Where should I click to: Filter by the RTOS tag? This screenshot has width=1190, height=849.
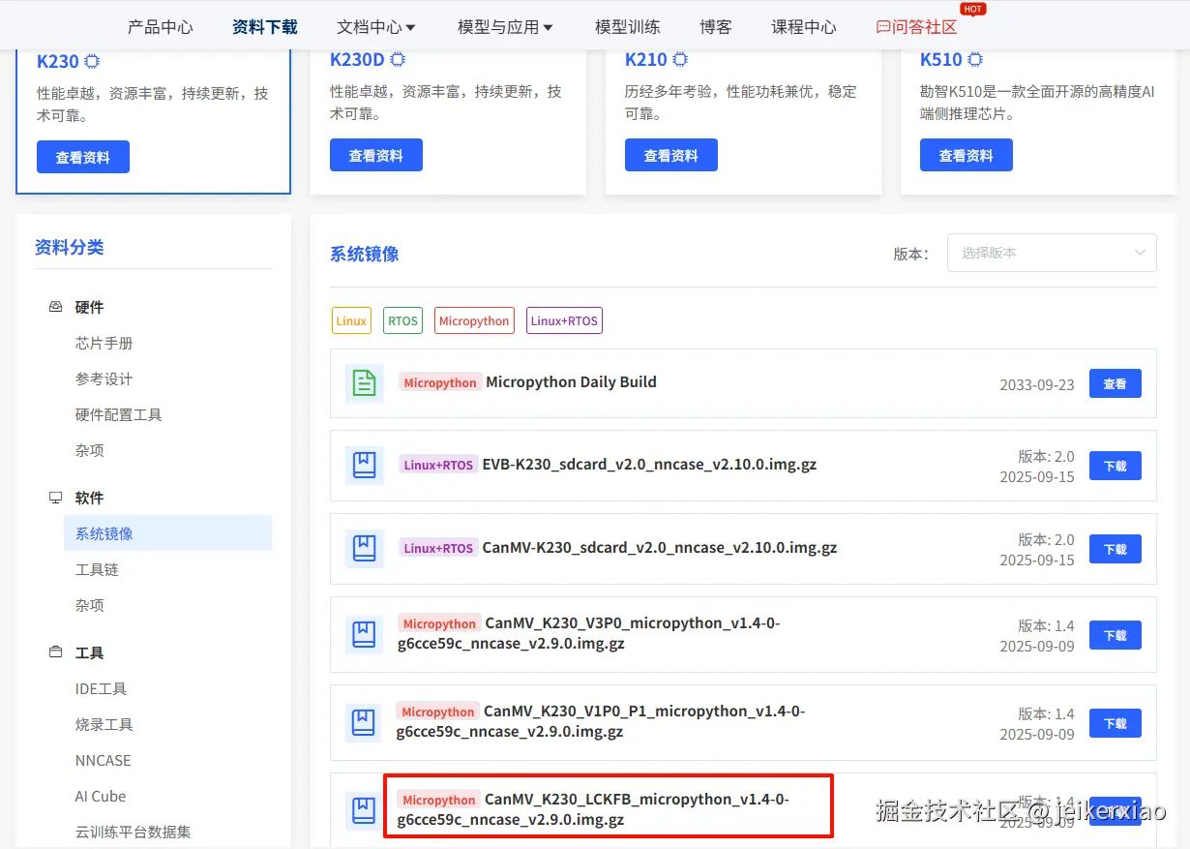pos(402,320)
